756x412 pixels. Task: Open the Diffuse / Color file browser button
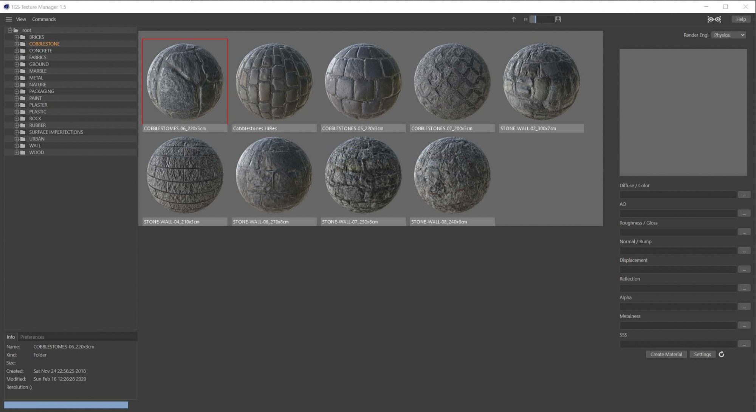744,194
